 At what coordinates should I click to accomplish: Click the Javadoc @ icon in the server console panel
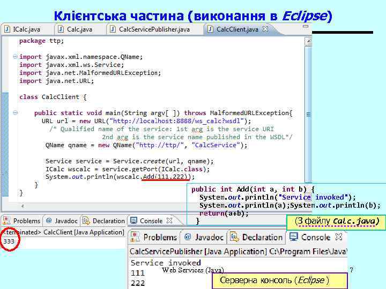click(188, 237)
